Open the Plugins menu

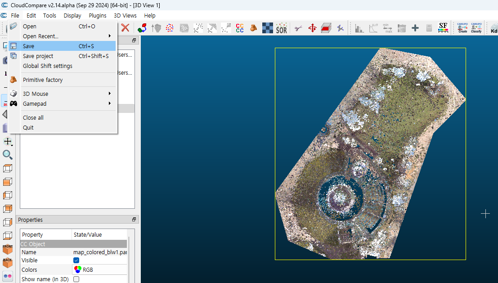pyautogui.click(x=98, y=15)
